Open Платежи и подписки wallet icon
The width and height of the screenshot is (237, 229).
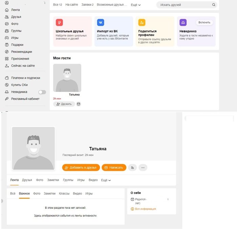7,78
